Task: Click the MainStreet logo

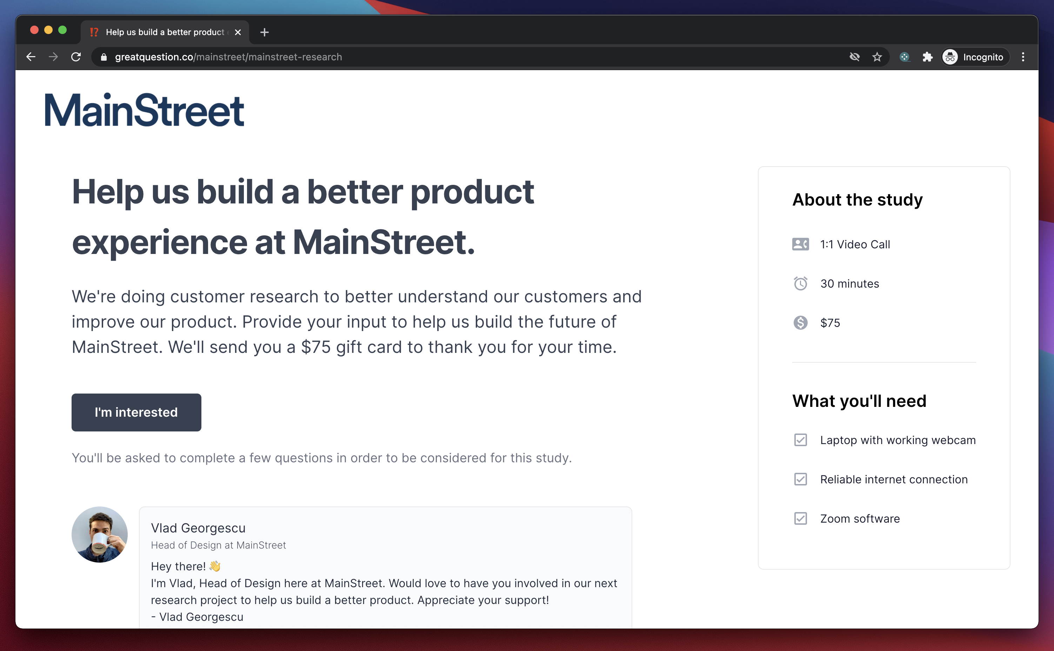Action: [x=145, y=110]
